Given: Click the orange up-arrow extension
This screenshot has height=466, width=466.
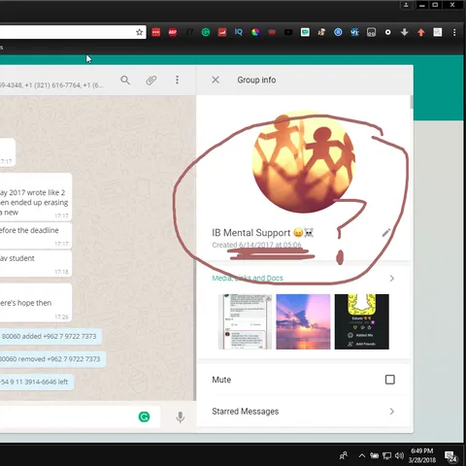Looking at the screenshot, I should [x=421, y=32].
